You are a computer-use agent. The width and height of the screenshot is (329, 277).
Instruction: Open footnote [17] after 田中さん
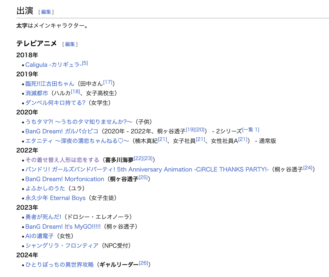[108, 82]
